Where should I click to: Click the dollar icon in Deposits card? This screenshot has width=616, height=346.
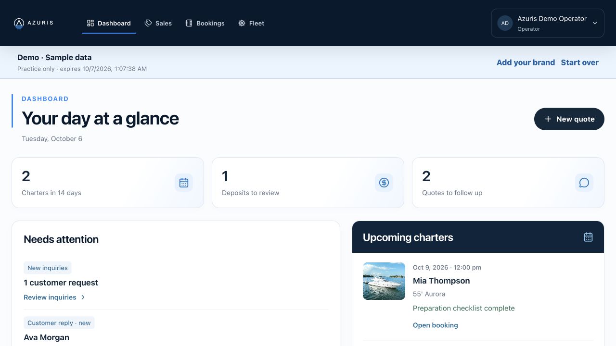384,183
